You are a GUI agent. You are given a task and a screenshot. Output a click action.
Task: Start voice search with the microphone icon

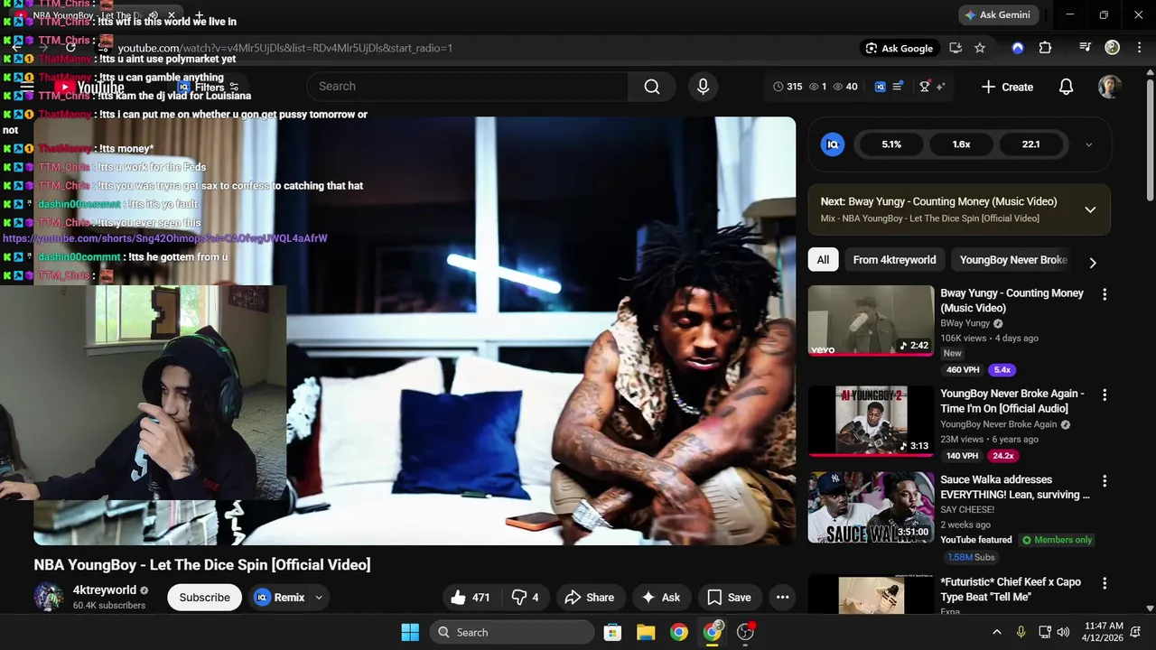[703, 87]
